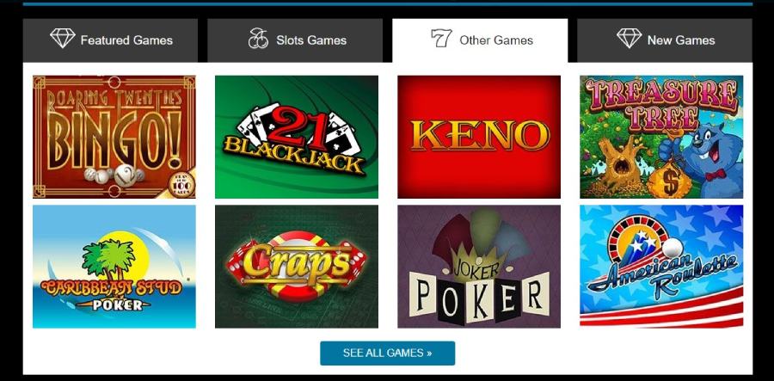
Task: Click the diamond icon on Featured Games
Action: pyautogui.click(x=62, y=38)
